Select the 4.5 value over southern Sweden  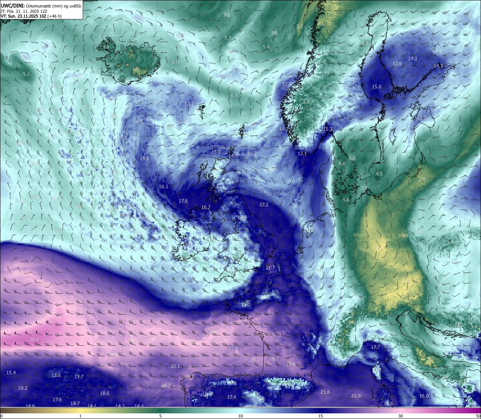tap(379, 174)
